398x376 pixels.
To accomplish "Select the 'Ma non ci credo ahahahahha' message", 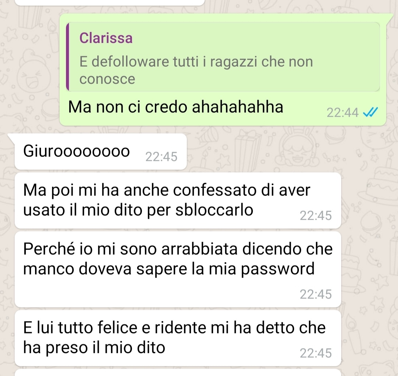I will tap(223, 70).
